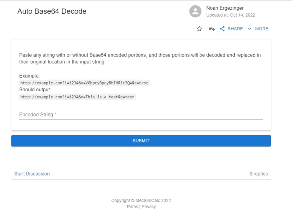Click the share icon

[x=222, y=29]
